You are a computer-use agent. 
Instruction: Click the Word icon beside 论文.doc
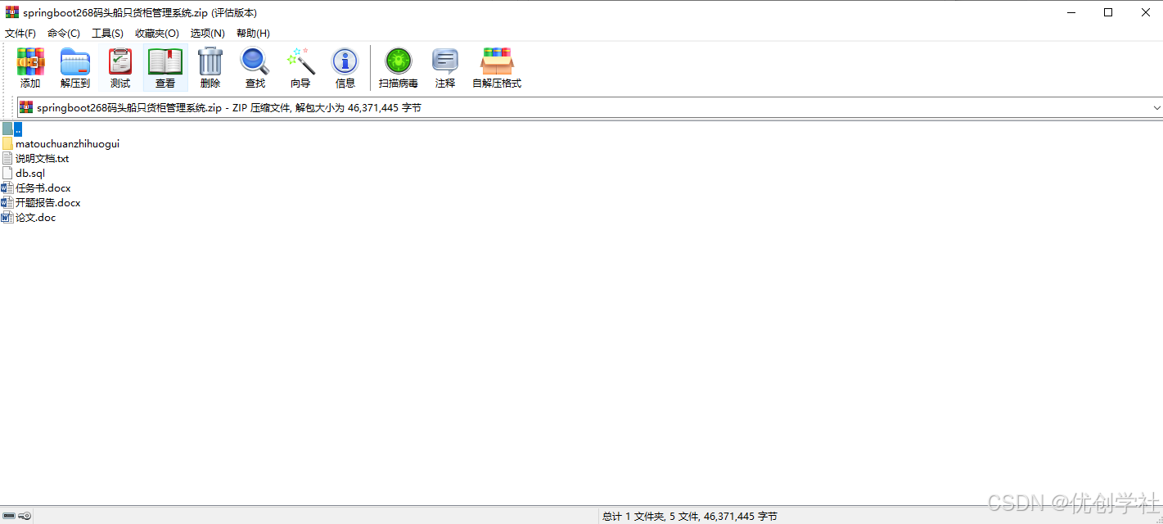point(7,217)
